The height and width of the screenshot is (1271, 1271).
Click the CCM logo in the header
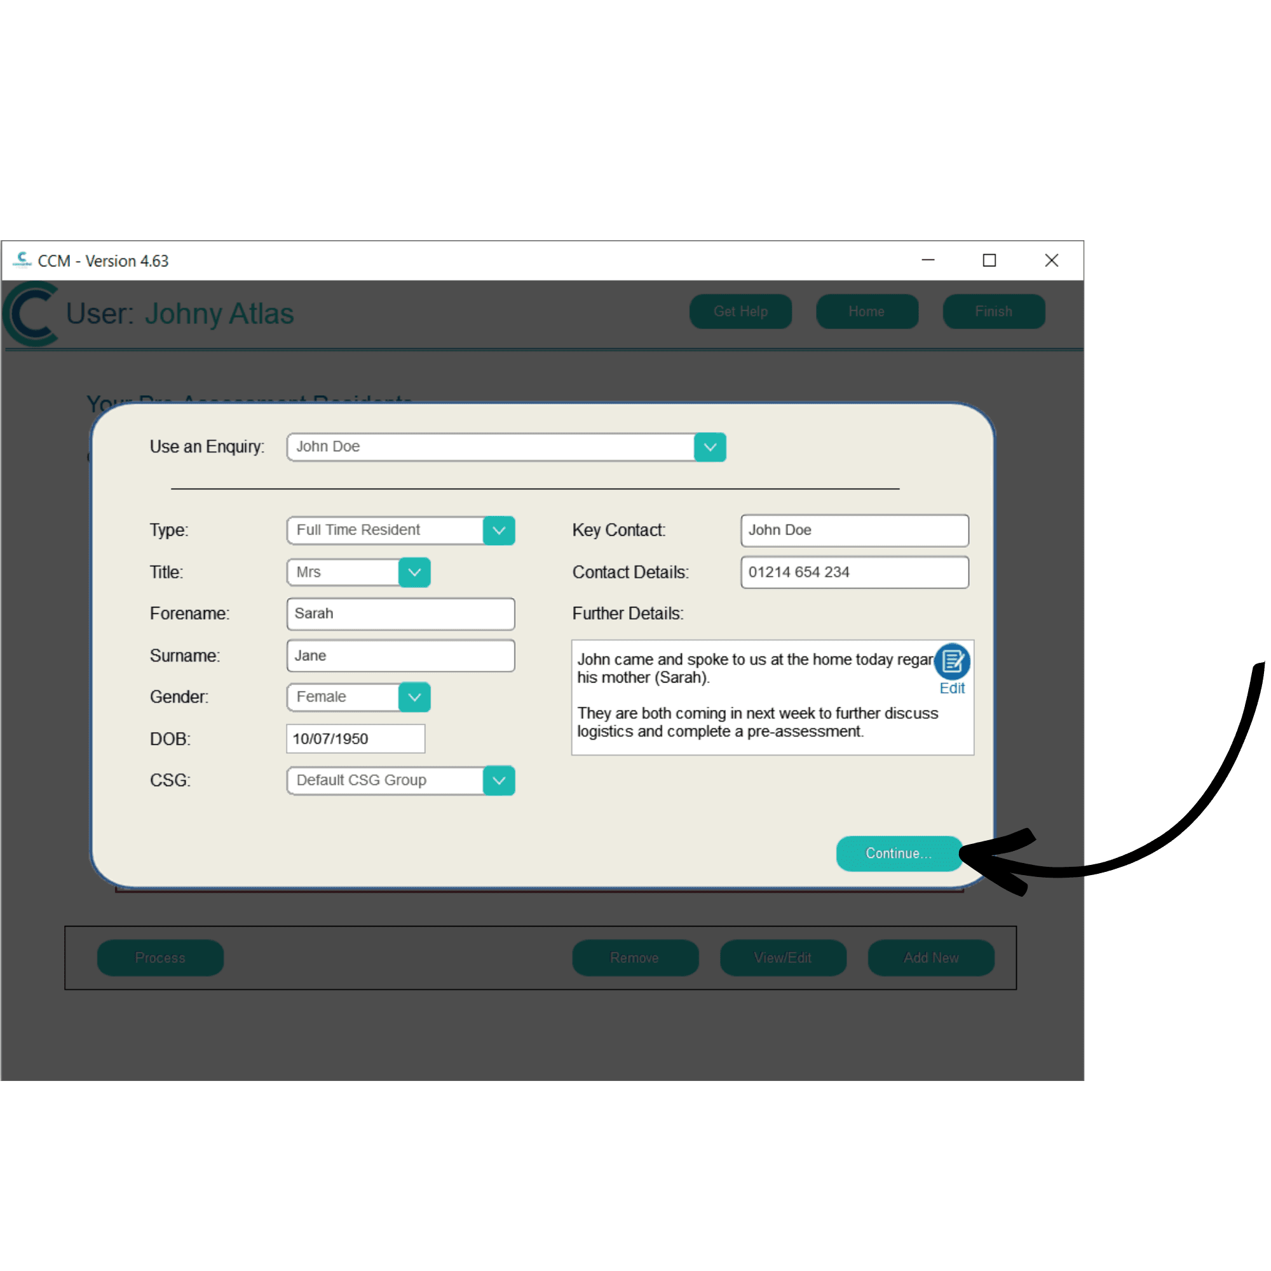click(x=31, y=314)
